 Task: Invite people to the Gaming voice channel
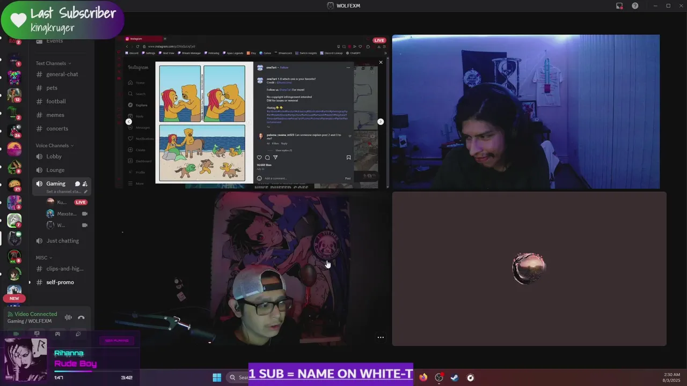(x=85, y=184)
